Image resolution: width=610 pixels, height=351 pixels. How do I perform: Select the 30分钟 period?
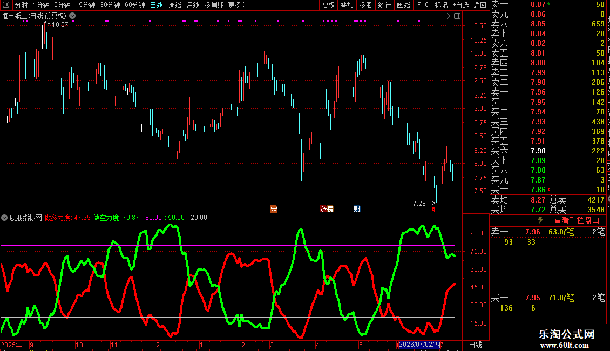pyautogui.click(x=110, y=5)
